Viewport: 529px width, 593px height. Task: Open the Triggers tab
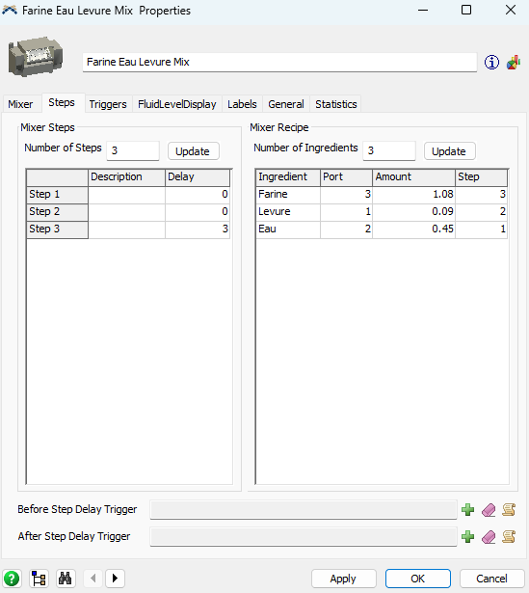[x=108, y=104]
